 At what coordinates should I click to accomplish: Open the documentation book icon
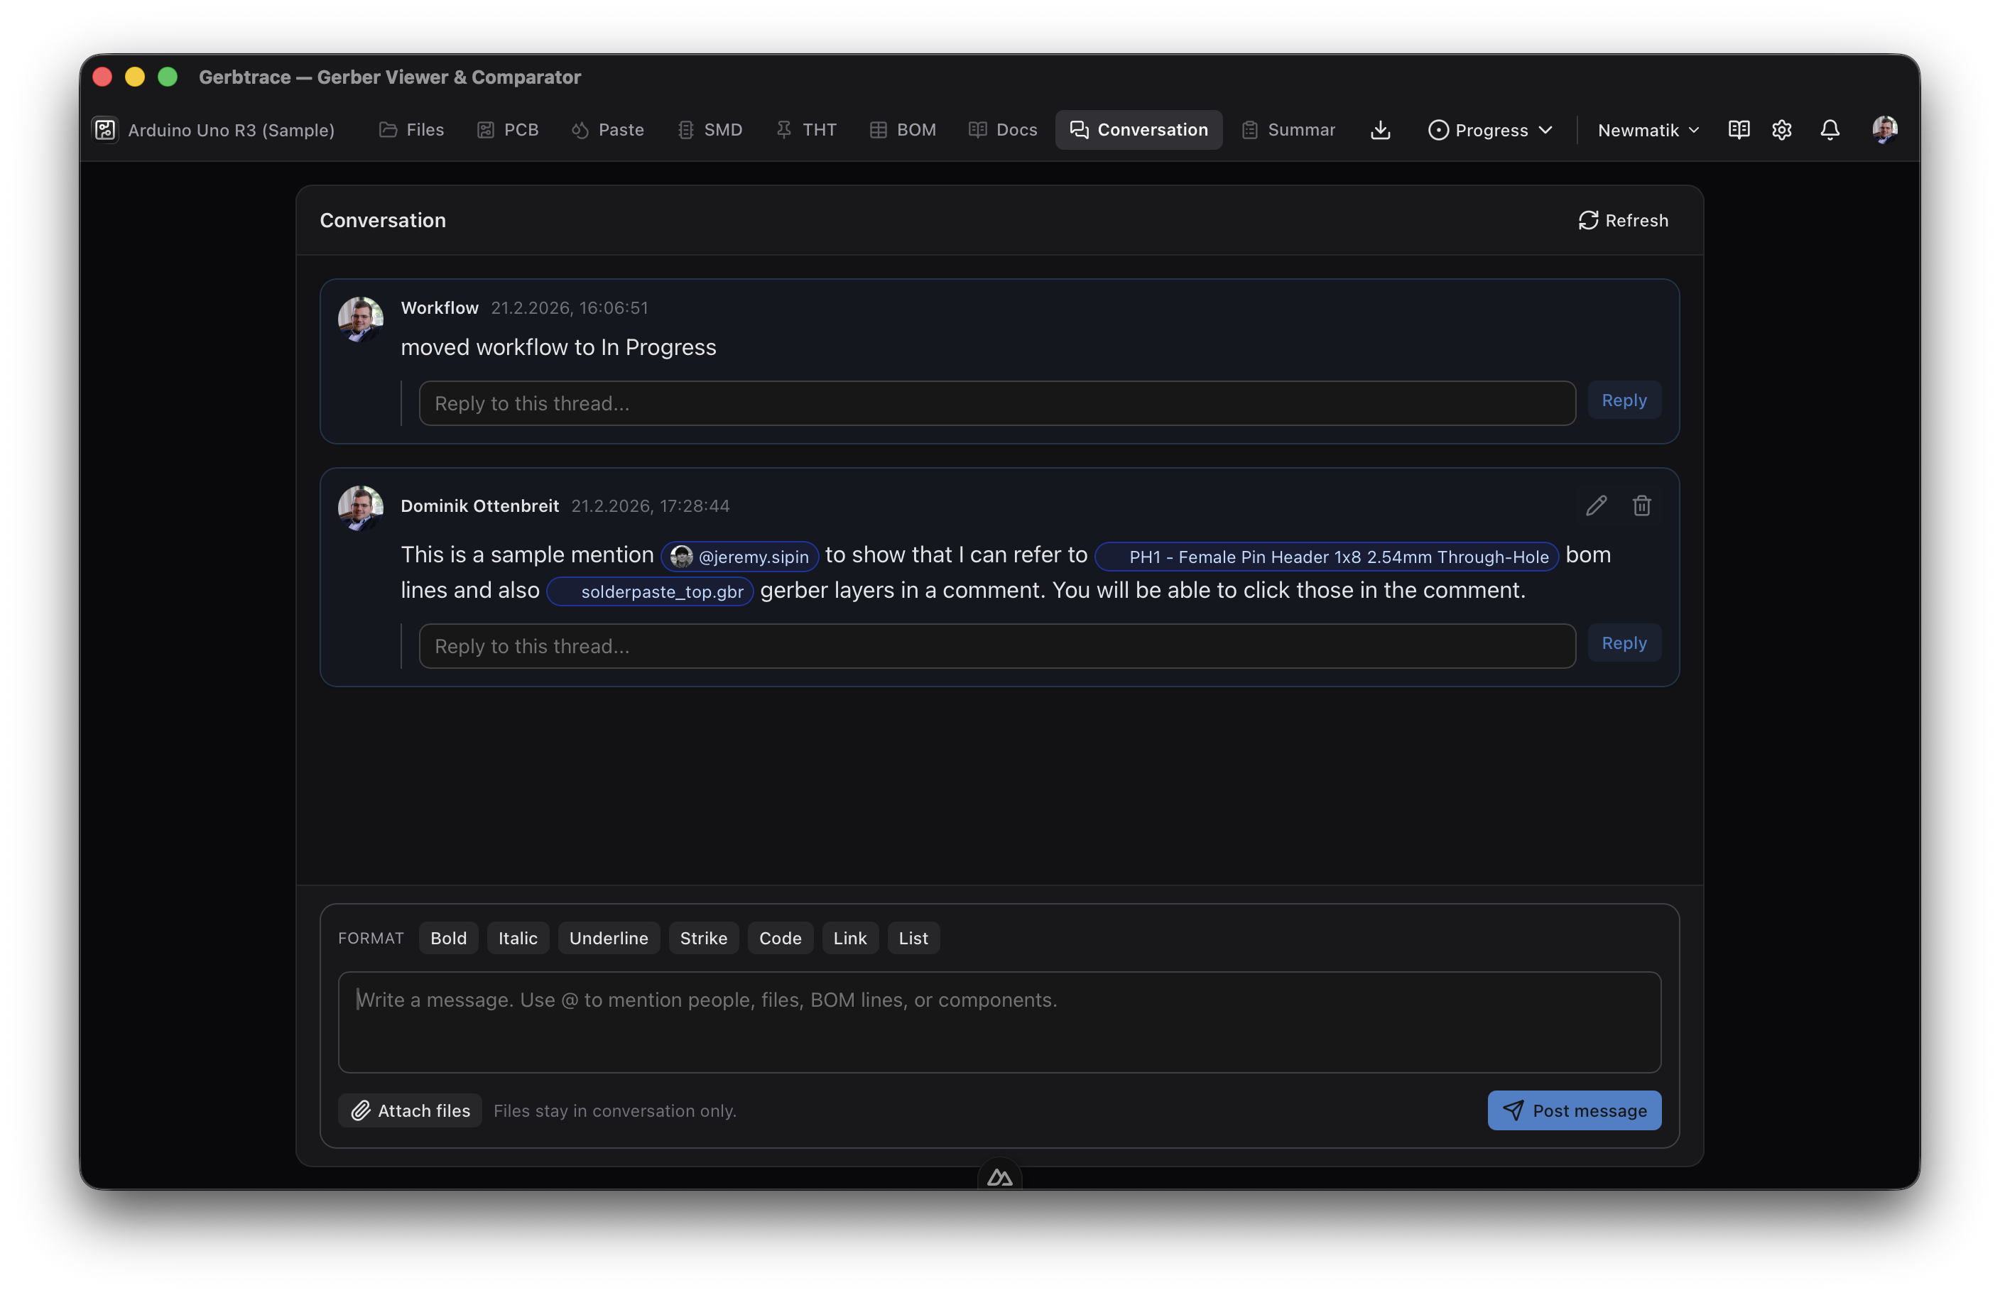1739,130
